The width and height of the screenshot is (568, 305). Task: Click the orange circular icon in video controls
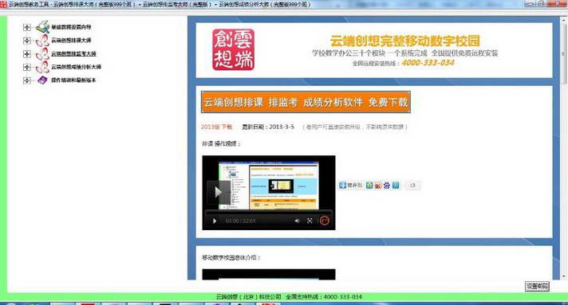(325, 221)
